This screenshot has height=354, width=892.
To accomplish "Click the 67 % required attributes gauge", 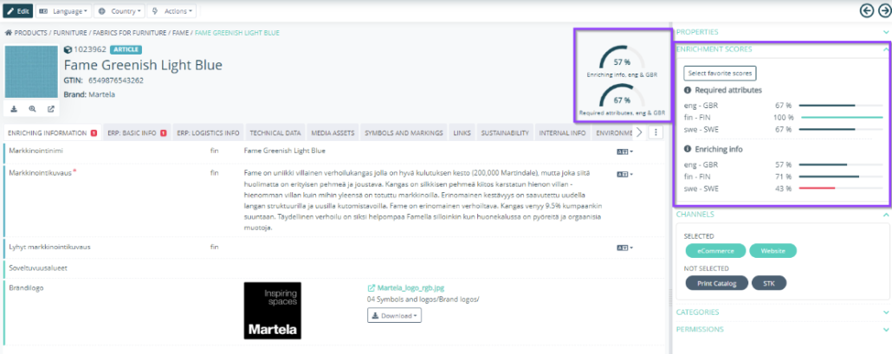I will (622, 97).
